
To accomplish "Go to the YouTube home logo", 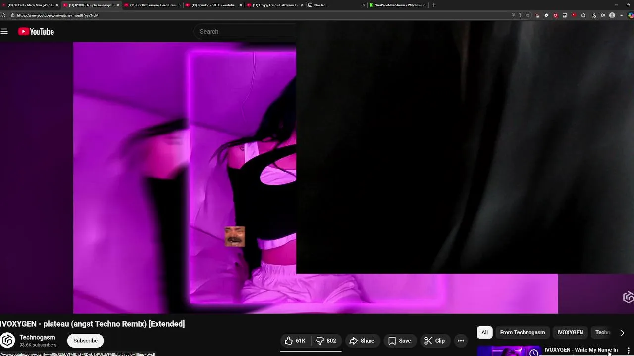I will click(x=36, y=32).
